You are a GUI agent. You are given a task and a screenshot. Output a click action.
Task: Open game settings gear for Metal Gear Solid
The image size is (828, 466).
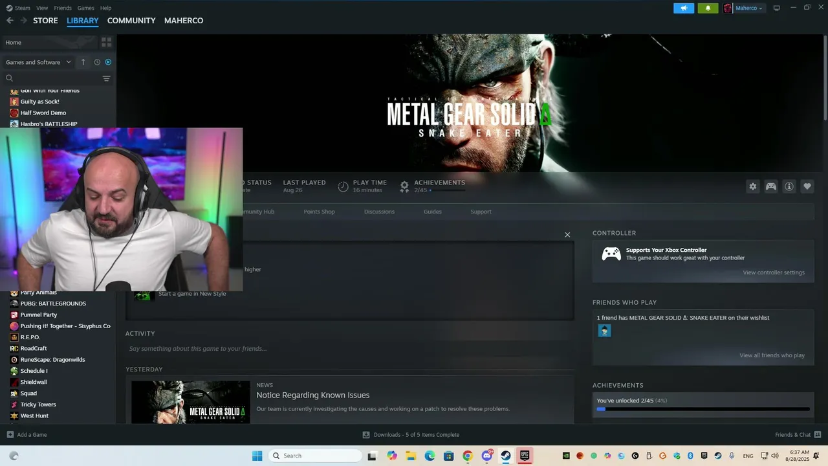coord(753,186)
